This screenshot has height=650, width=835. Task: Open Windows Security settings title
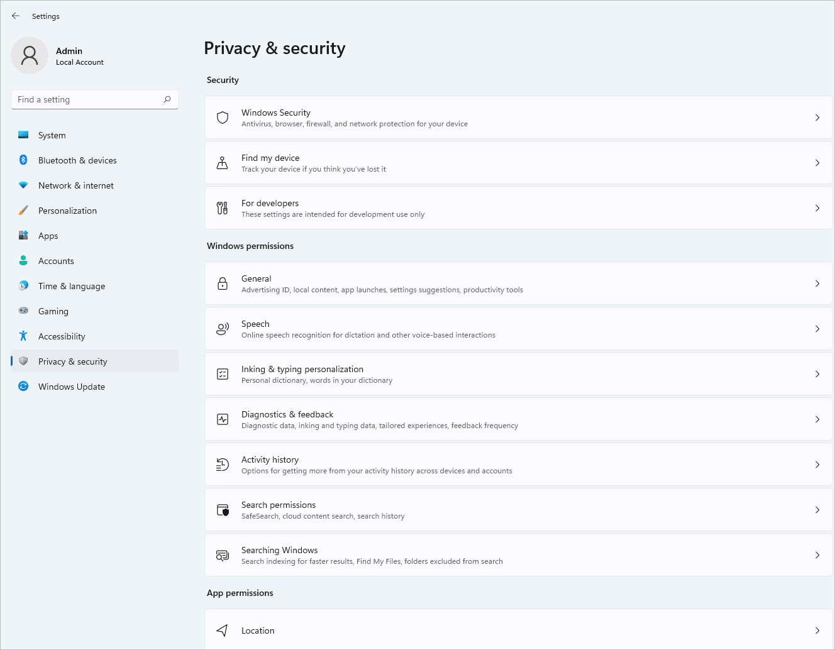coord(276,113)
